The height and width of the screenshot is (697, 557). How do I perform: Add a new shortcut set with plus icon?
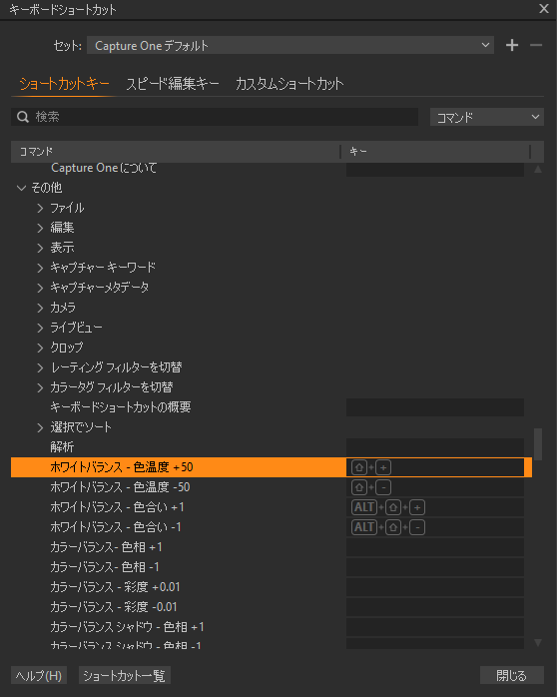(512, 45)
